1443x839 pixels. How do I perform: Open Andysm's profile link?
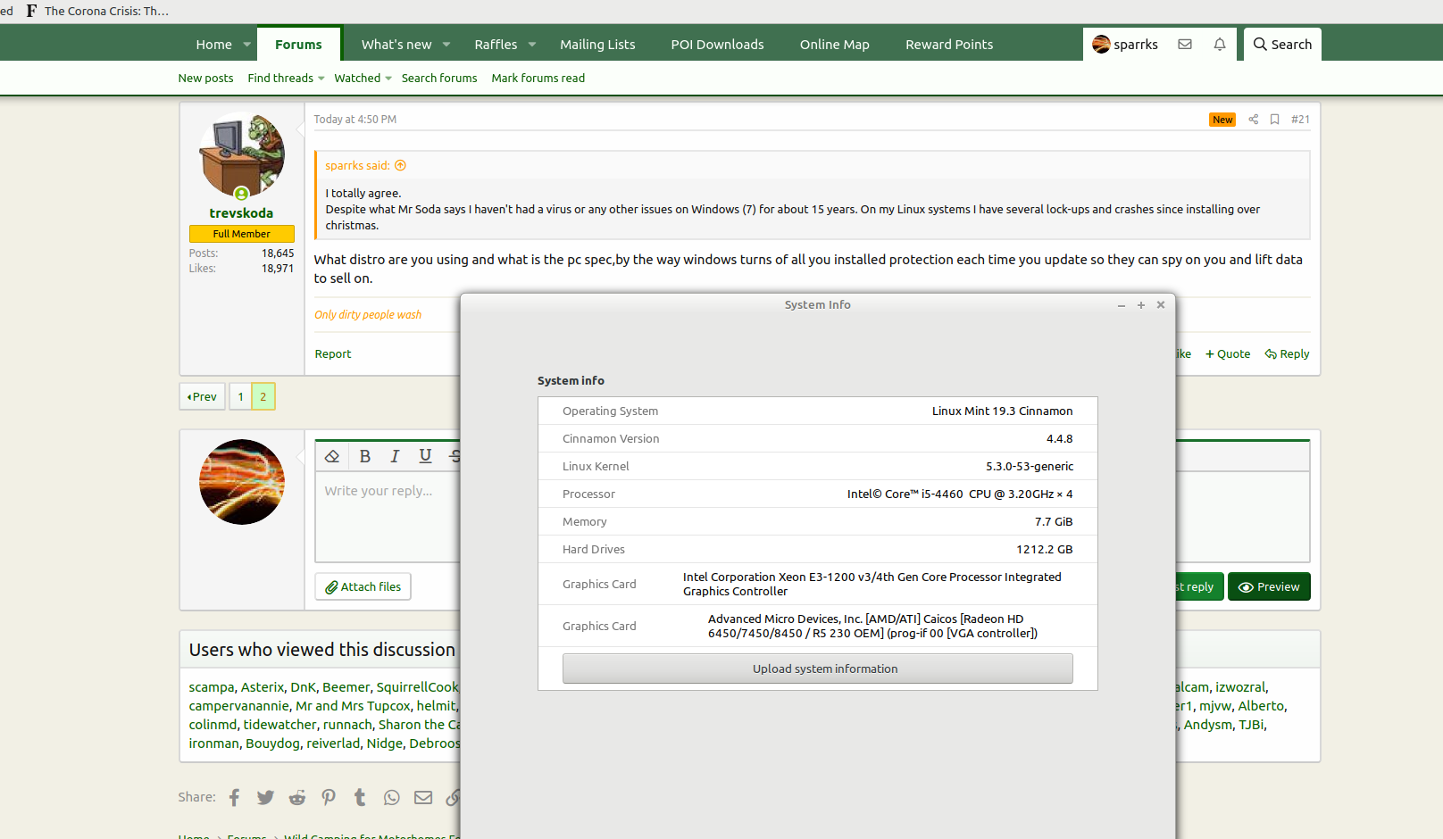click(x=1208, y=725)
